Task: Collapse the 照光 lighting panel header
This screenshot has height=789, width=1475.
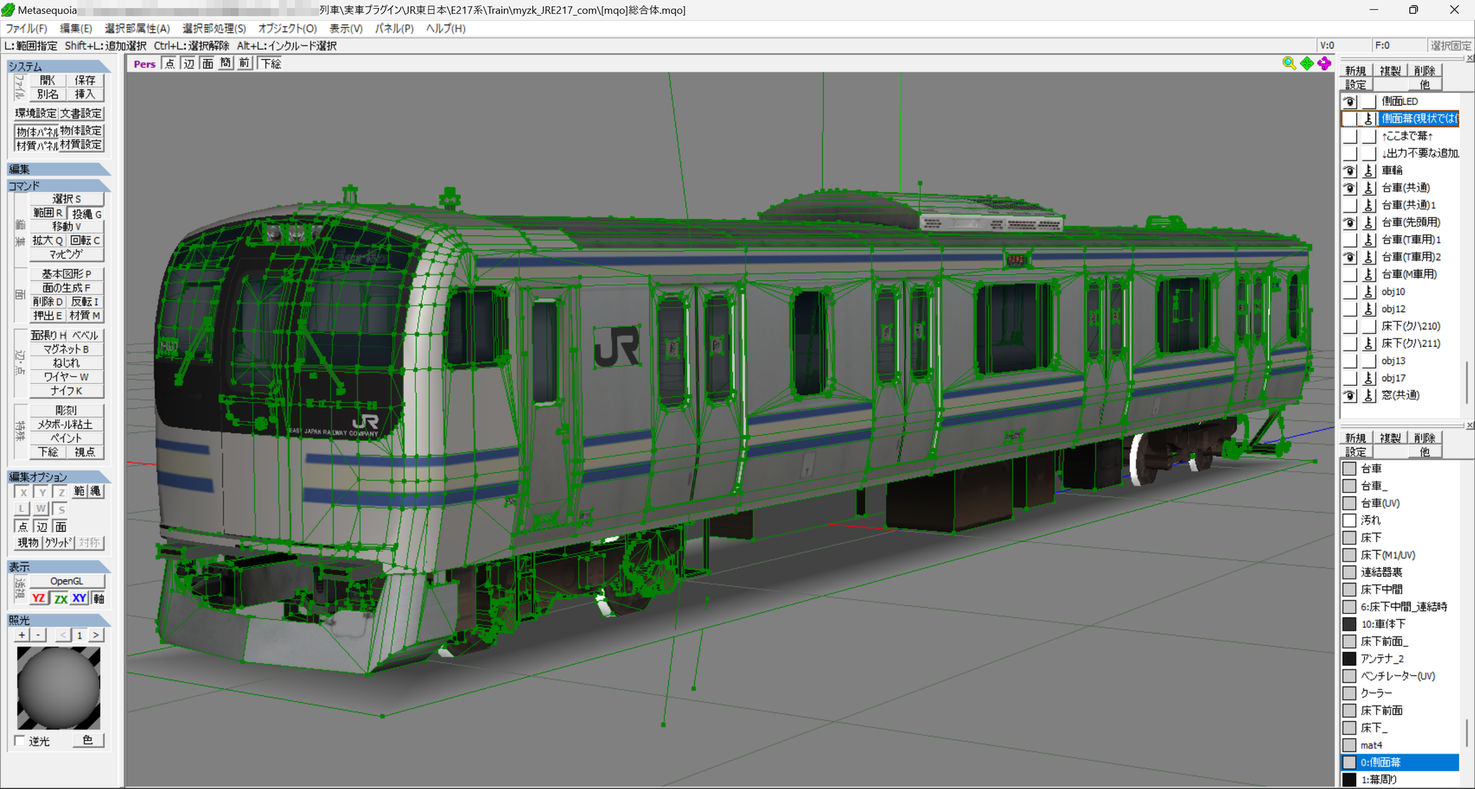Action: 59,620
